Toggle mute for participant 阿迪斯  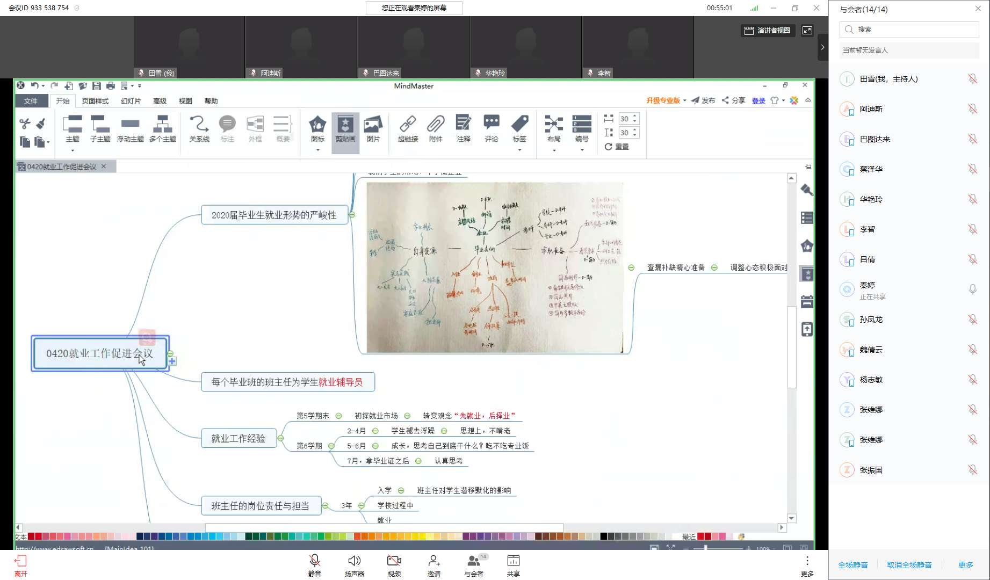[x=972, y=109]
